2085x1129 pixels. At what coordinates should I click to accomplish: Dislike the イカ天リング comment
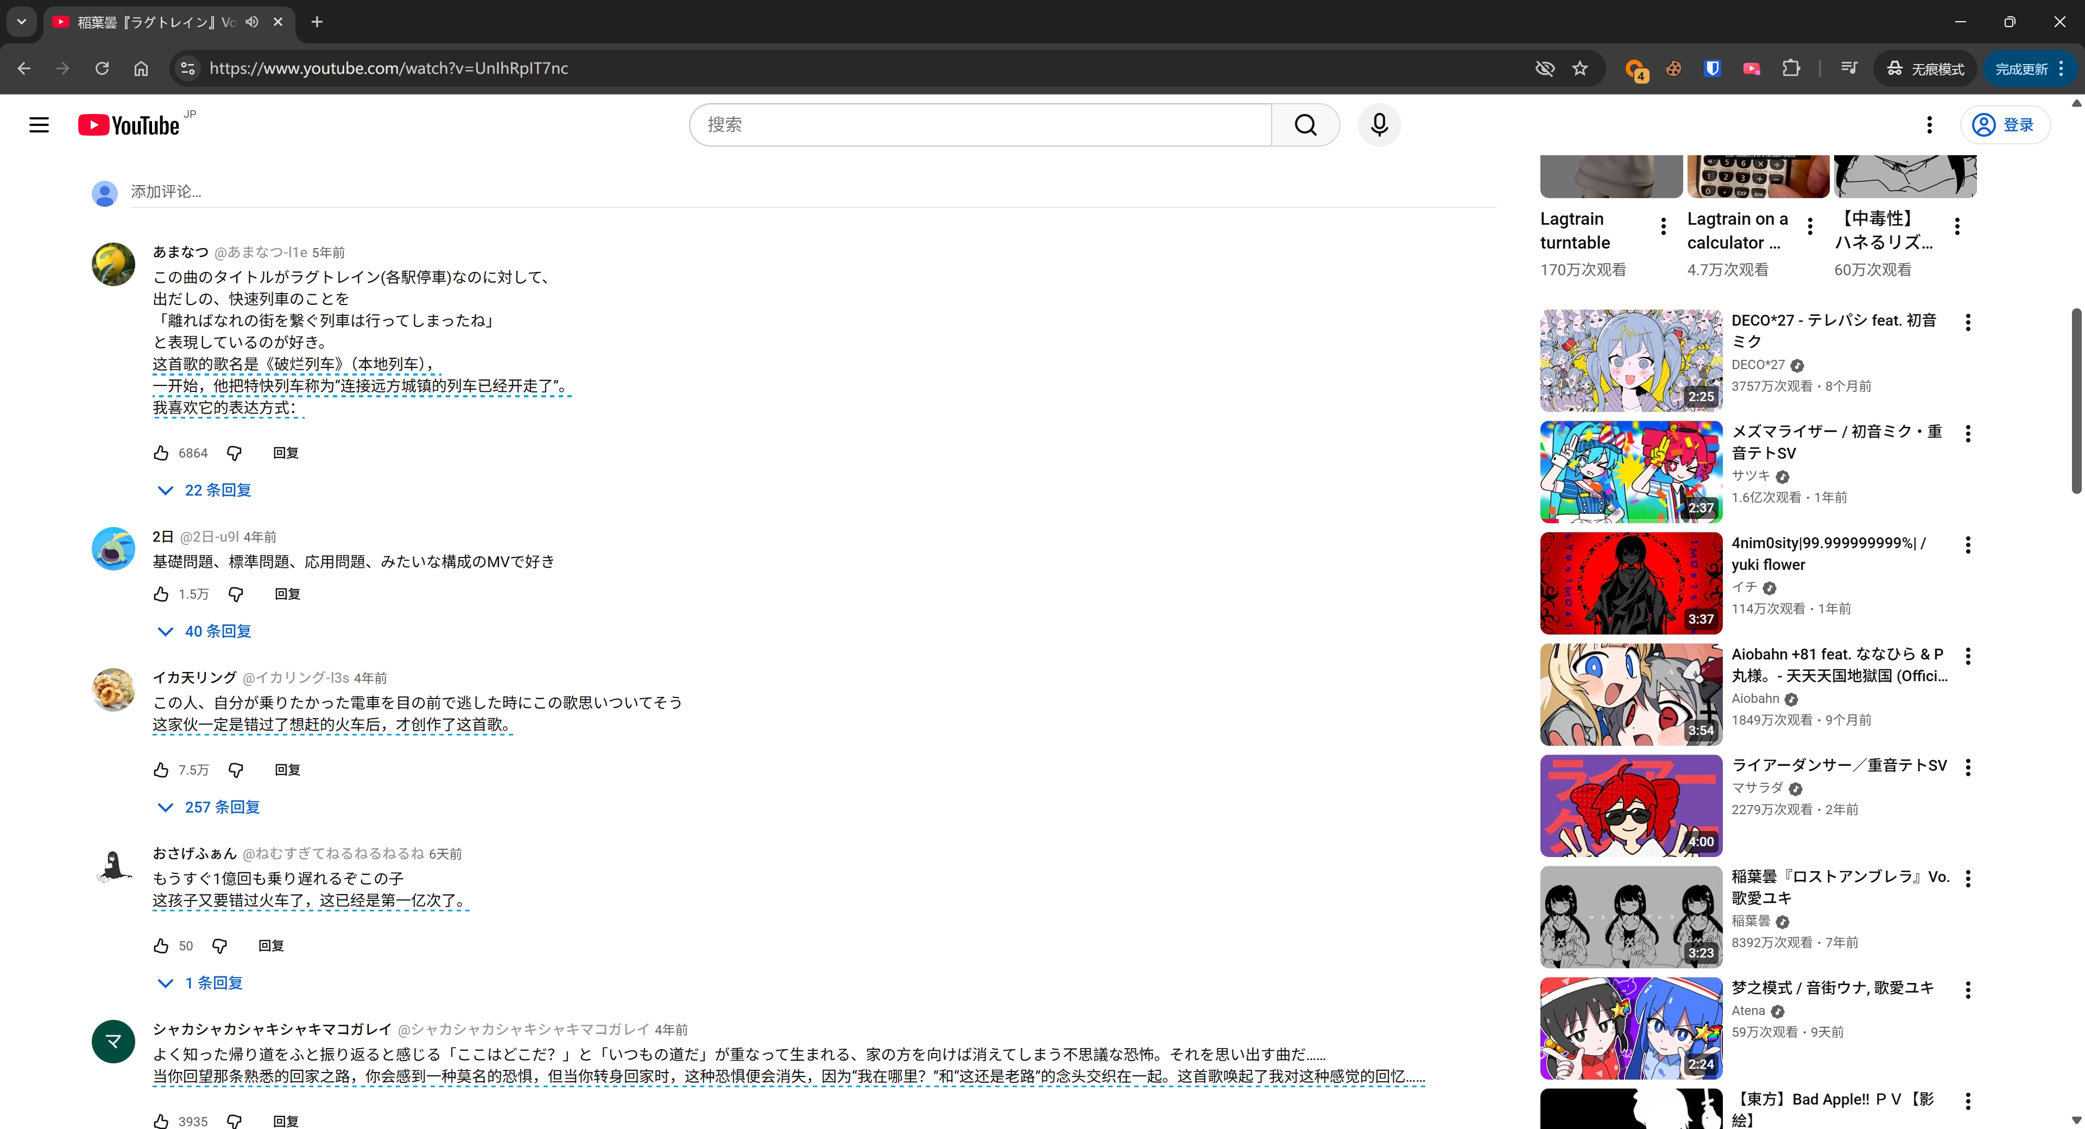(x=236, y=770)
